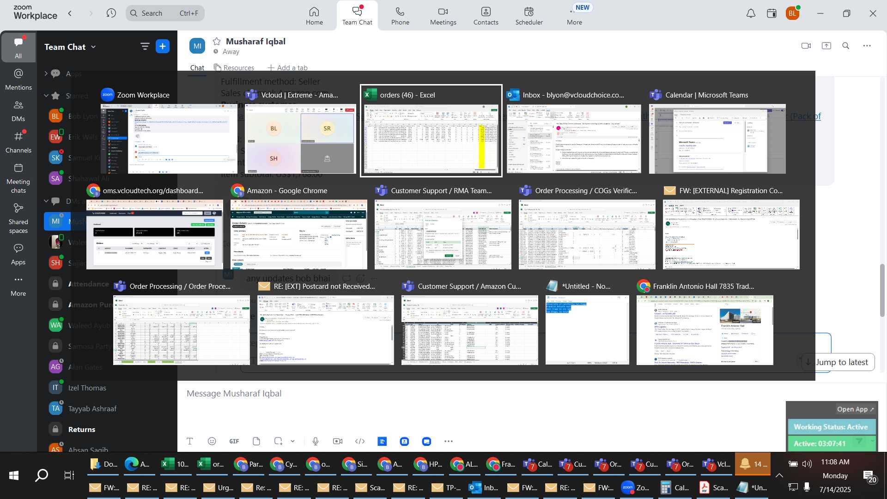Open the Scheduler tab

click(529, 16)
